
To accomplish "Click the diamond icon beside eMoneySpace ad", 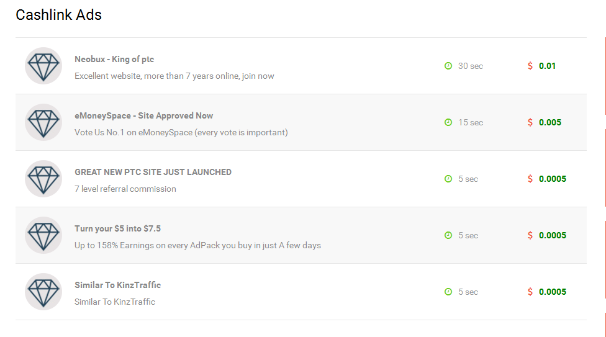I will coord(43,122).
